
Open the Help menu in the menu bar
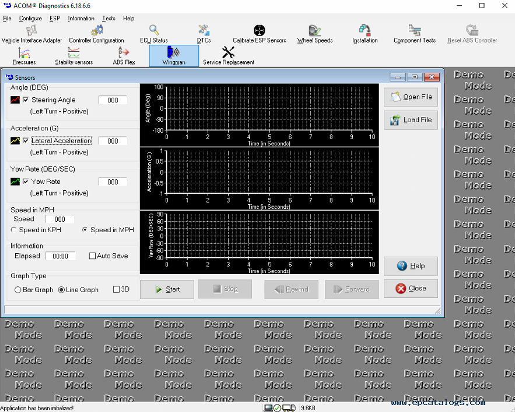(x=129, y=19)
